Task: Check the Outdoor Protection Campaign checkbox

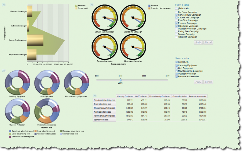Action: click(x=176, y=29)
